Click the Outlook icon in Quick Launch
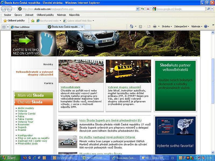Image resolution: width=215 pixels, height=161 pixels. pyautogui.click(x=44, y=158)
